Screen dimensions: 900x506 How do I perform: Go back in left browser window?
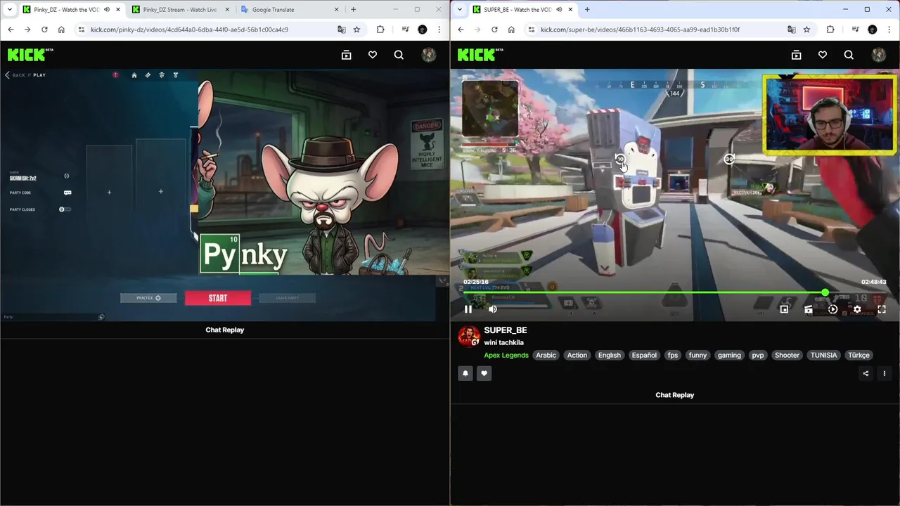coord(11,30)
